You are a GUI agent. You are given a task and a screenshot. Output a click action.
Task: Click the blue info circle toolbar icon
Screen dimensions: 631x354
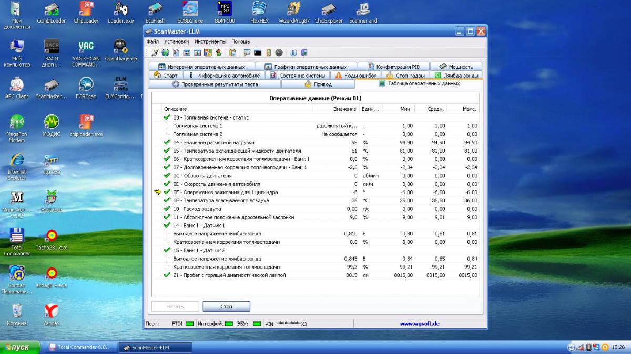click(x=293, y=52)
